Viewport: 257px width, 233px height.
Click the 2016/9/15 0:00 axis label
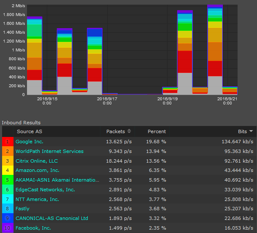[x=47, y=101]
